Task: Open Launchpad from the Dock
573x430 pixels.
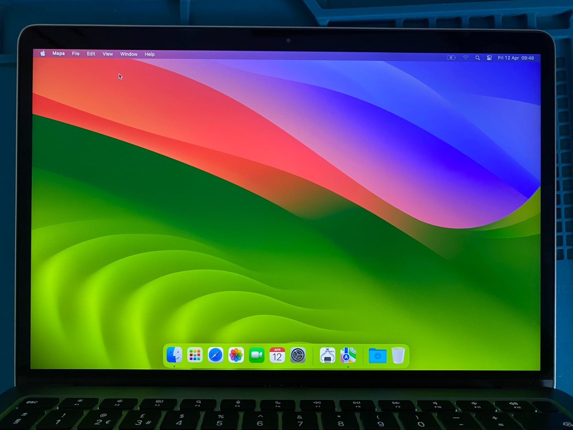Action: click(195, 355)
